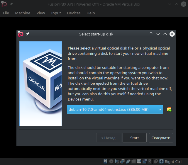Click the Right Ctrl host key label

point(173,161)
